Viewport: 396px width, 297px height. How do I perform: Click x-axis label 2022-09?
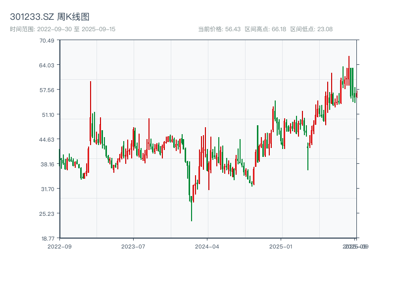pos(59,247)
